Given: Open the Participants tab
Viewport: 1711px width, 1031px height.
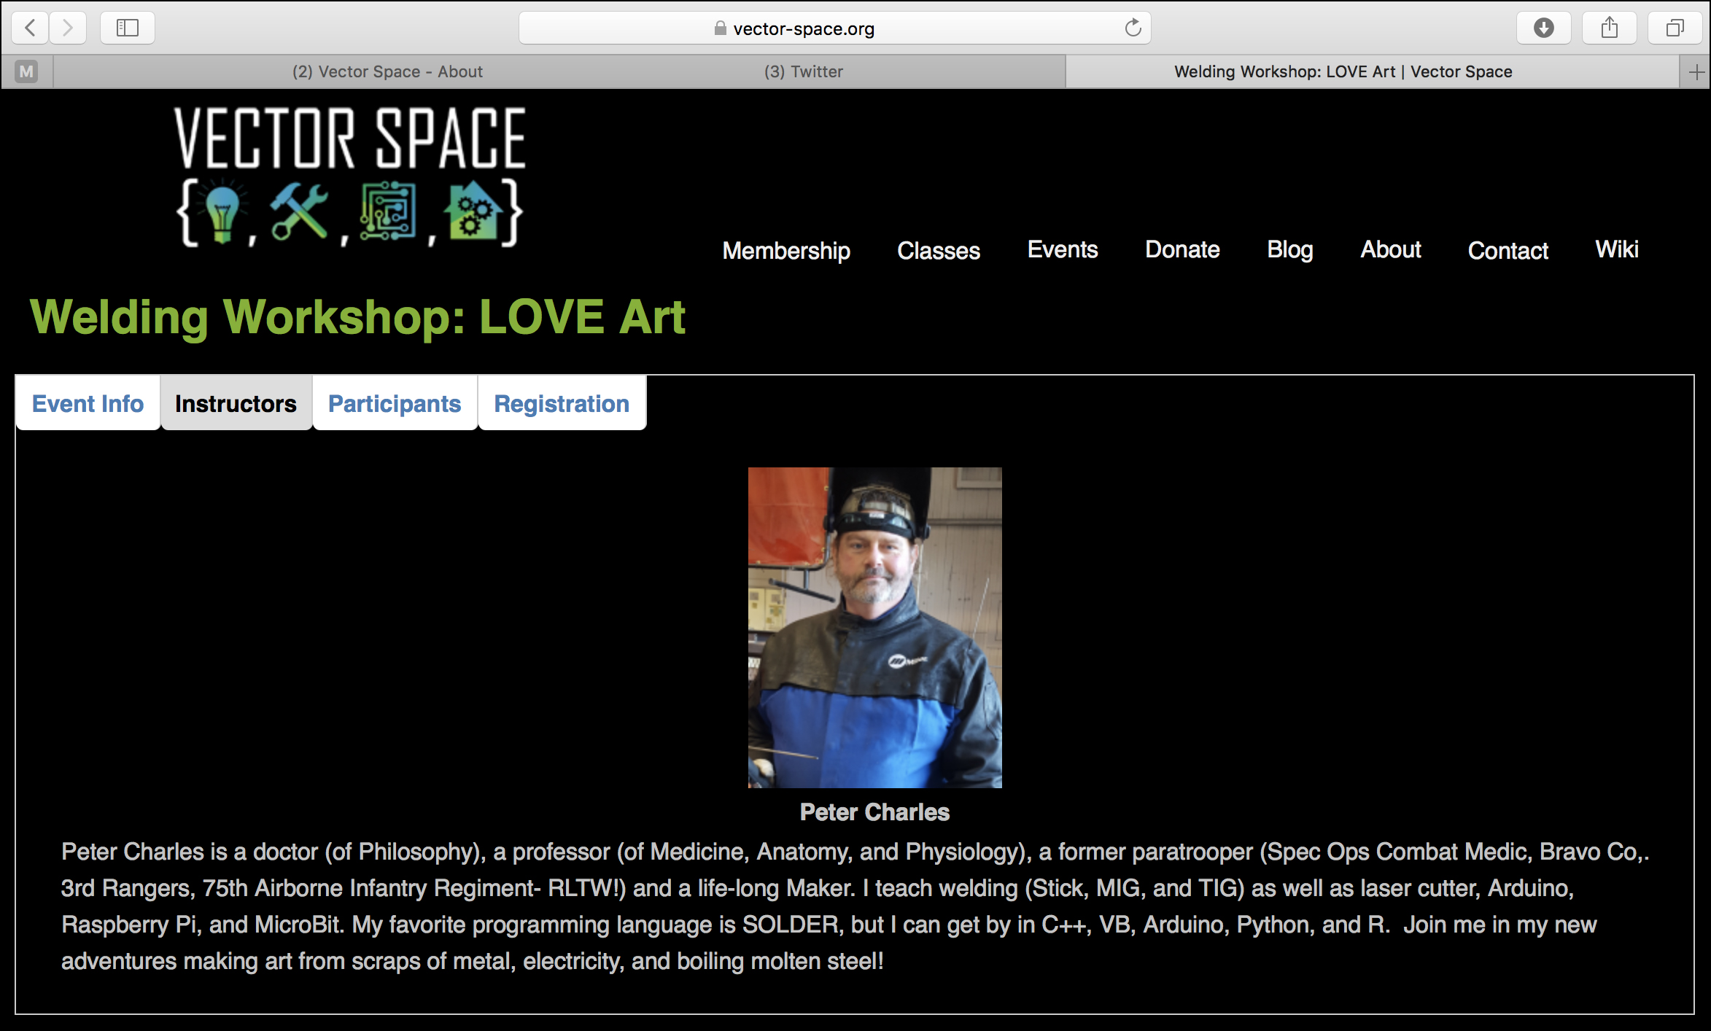Looking at the screenshot, I should pos(395,403).
